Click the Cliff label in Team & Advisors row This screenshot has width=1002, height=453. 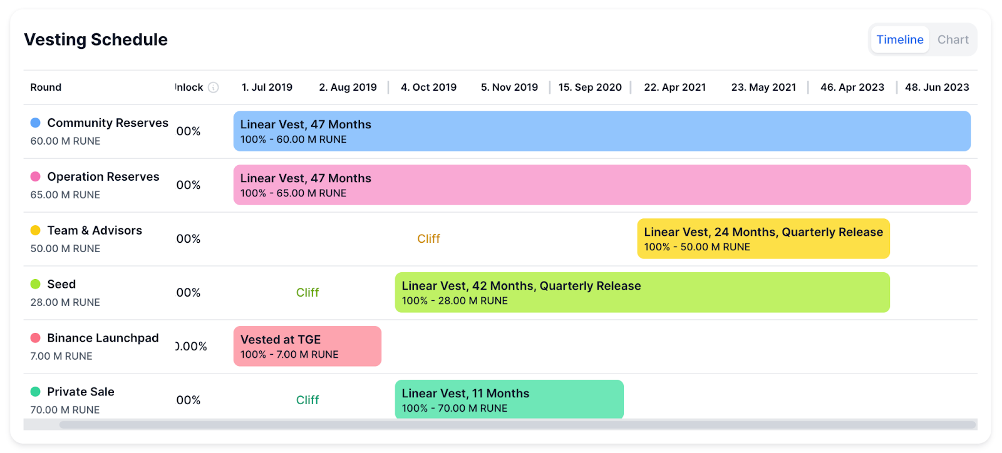tap(429, 239)
